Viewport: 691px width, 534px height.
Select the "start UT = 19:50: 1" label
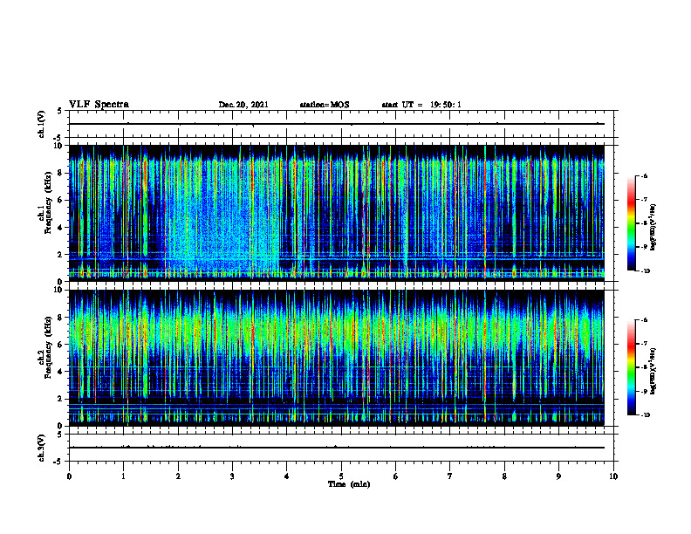421,105
